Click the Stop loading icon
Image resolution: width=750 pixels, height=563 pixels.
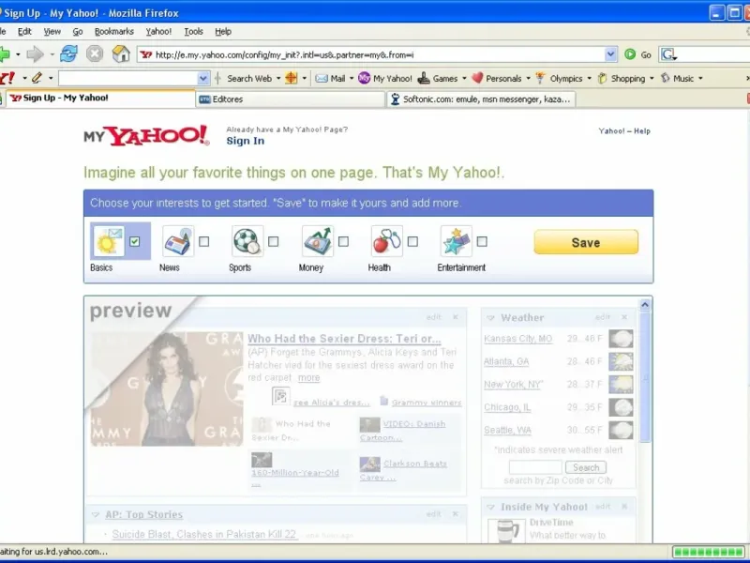[95, 53]
